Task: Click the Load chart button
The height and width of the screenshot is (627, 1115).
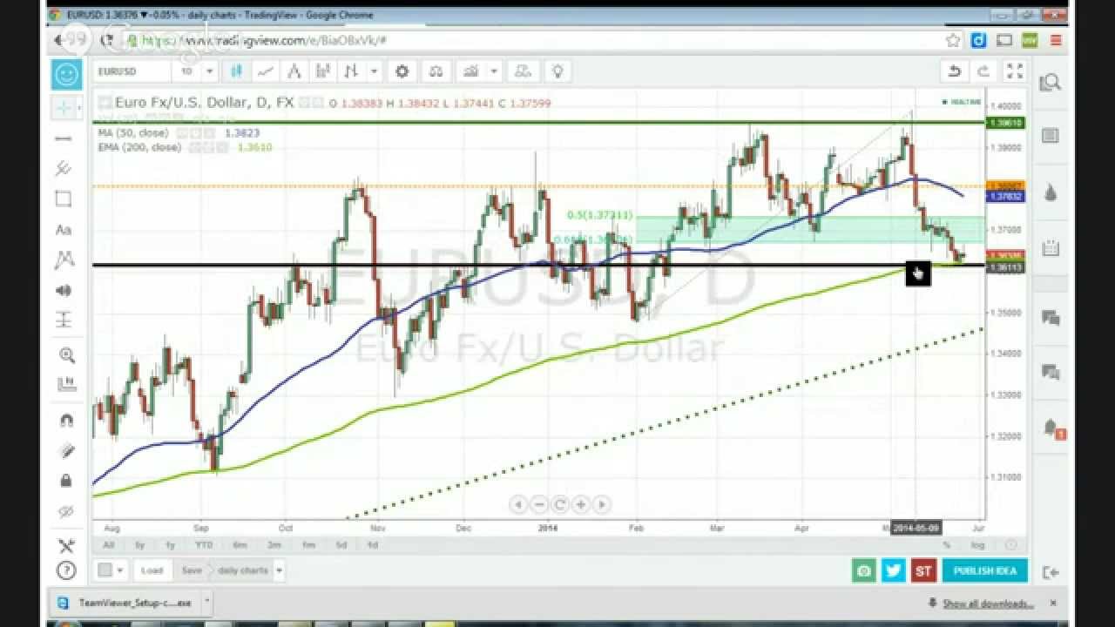Action: (x=152, y=570)
